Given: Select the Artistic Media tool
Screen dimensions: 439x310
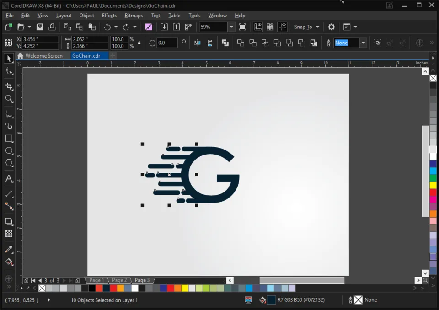Looking at the screenshot, I should click(9, 126).
